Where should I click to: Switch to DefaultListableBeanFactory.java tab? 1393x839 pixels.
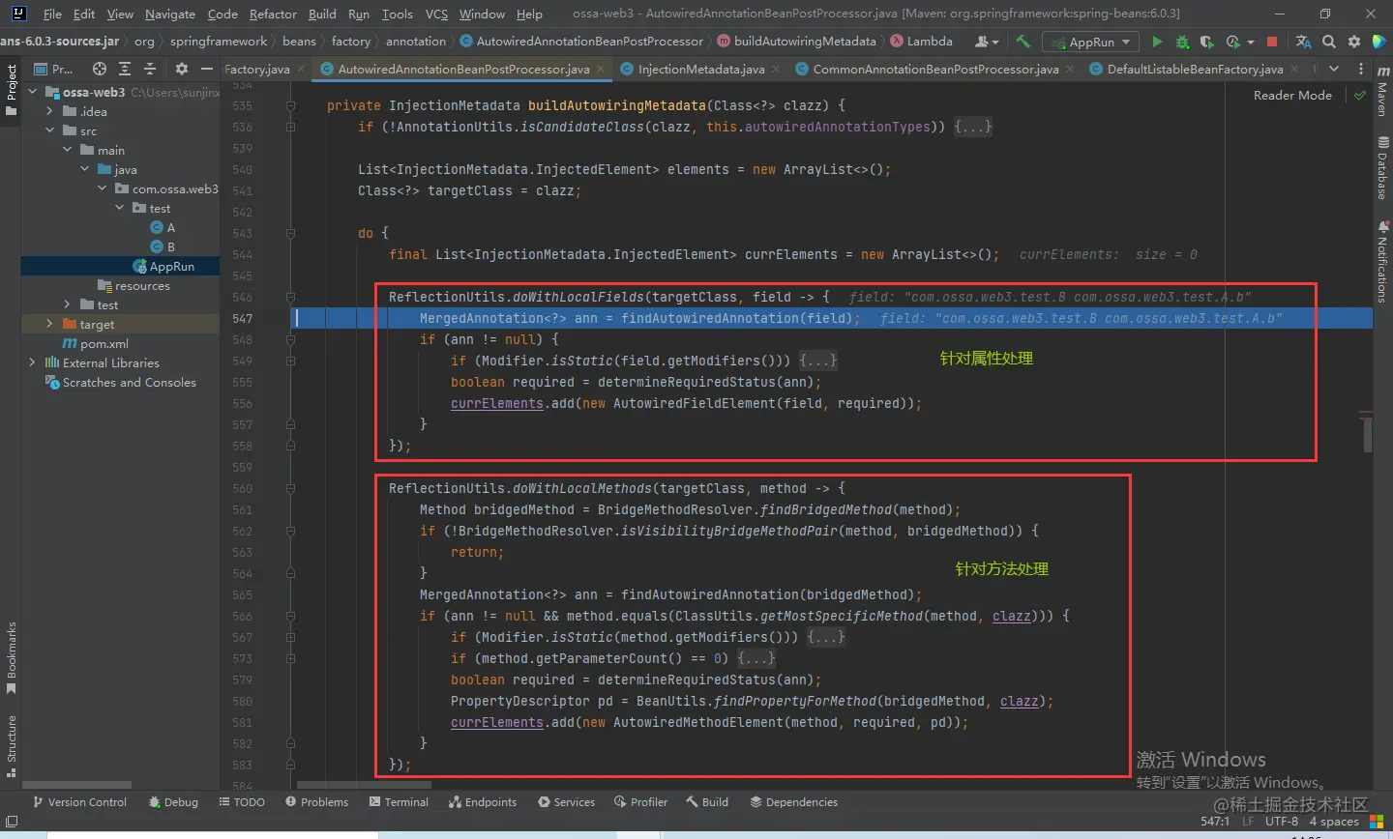tap(1194, 69)
